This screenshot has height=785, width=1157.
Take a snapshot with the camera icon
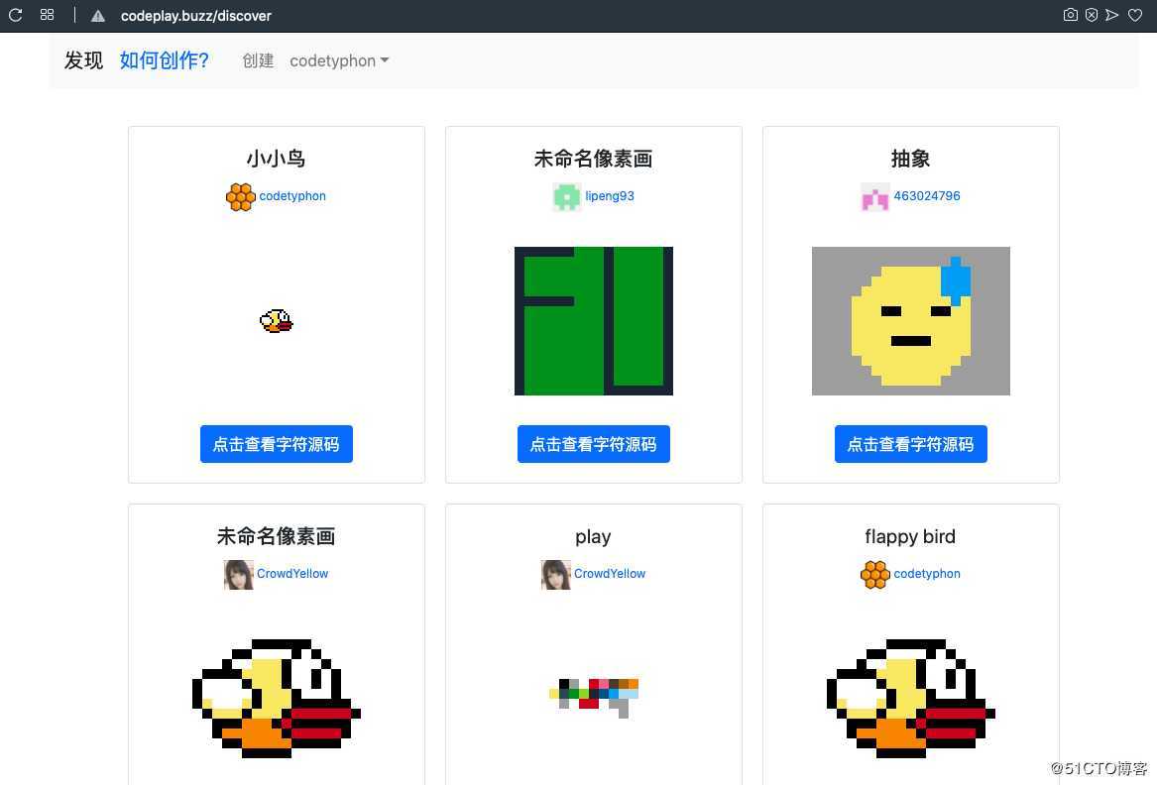[1070, 15]
